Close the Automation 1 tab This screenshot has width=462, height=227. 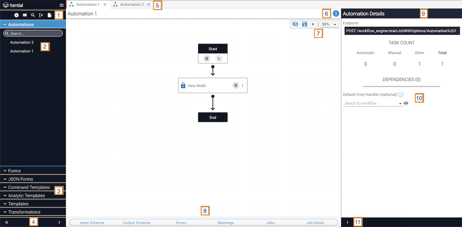pyautogui.click(x=105, y=5)
